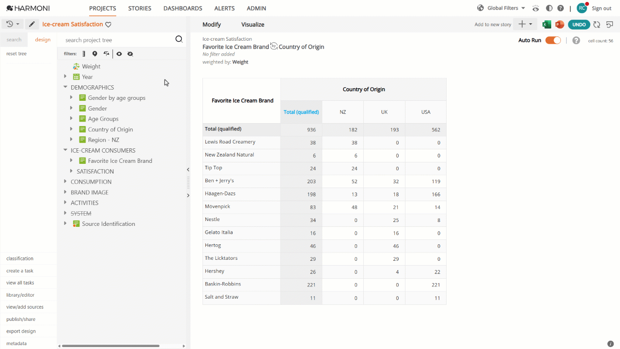Export the table to Excel

coord(547,24)
